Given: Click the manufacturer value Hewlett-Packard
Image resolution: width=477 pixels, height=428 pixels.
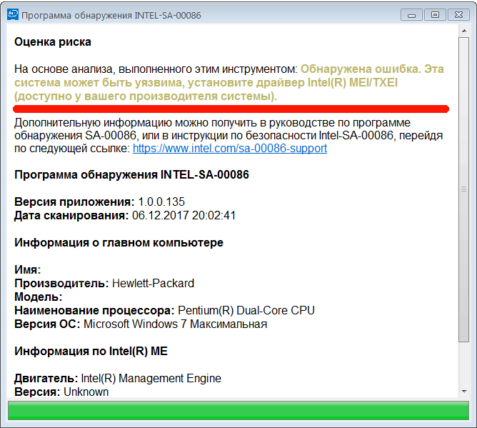Looking at the screenshot, I should (x=153, y=284).
